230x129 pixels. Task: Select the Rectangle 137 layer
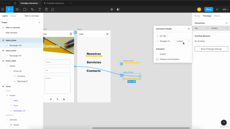coord(19,111)
